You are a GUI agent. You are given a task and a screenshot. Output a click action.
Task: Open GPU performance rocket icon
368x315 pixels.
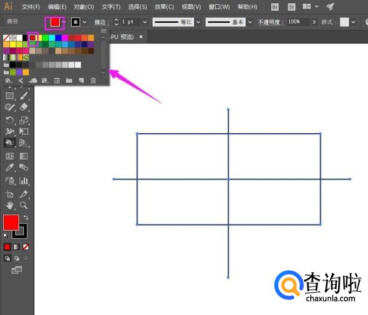tap(330, 6)
